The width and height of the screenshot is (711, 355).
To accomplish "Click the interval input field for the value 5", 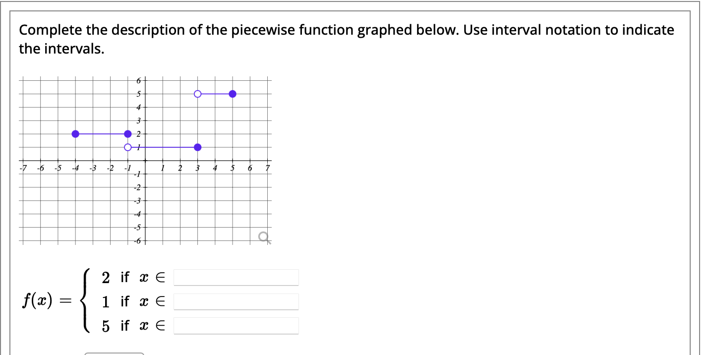I will (x=236, y=326).
